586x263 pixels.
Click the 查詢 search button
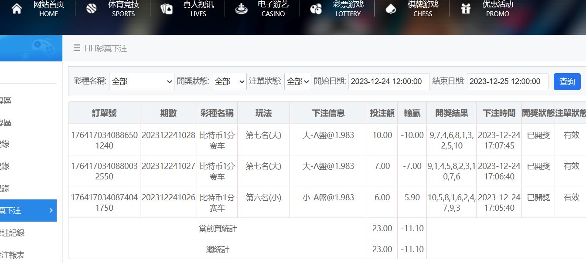567,81
